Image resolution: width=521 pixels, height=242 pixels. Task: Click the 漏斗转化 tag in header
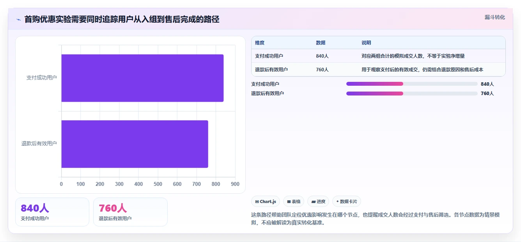[494, 17]
